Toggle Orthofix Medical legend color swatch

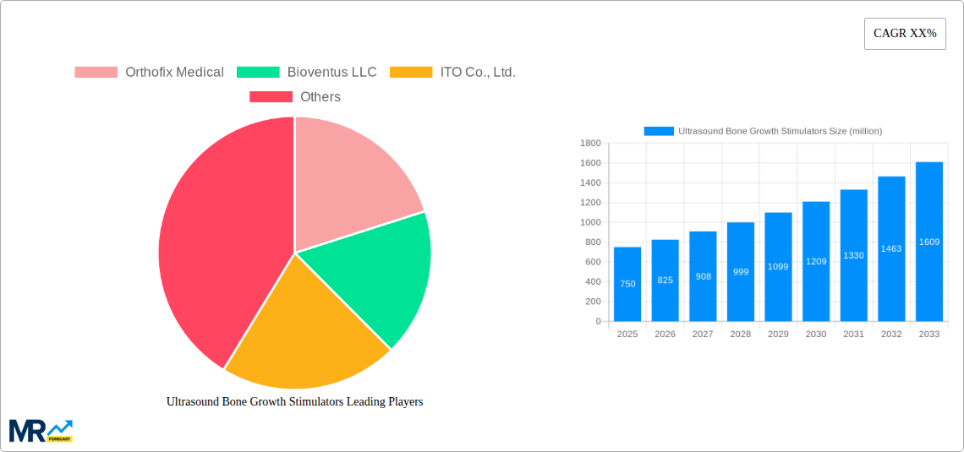click(x=96, y=73)
